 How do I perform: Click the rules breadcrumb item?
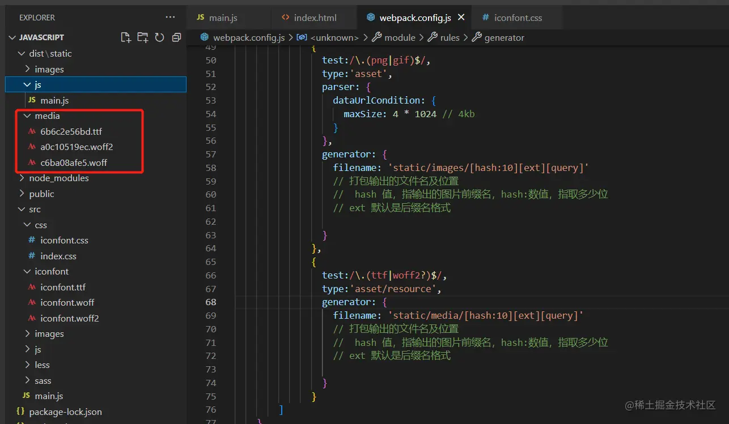tap(450, 37)
